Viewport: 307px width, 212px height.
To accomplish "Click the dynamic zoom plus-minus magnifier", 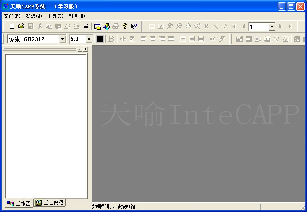I will 197,26.
